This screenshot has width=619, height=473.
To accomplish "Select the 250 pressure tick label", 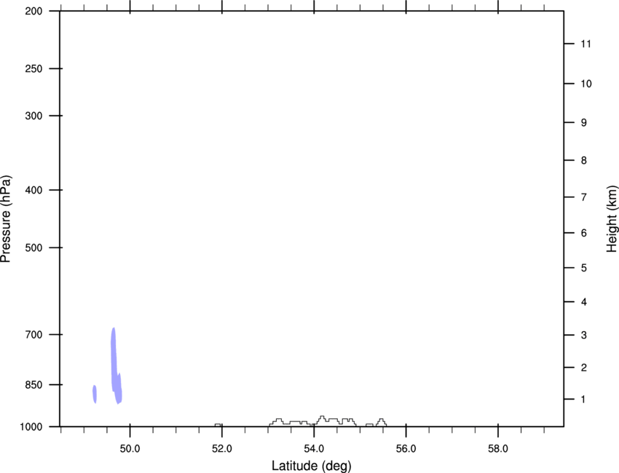I will click(33, 68).
